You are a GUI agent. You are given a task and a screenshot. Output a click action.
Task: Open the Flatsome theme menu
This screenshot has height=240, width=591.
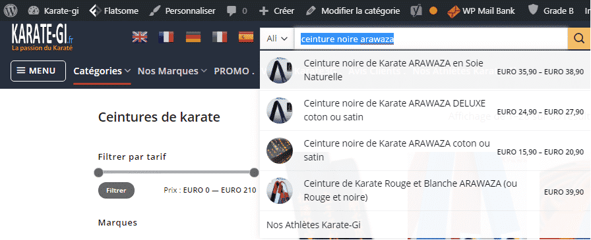[x=114, y=11]
